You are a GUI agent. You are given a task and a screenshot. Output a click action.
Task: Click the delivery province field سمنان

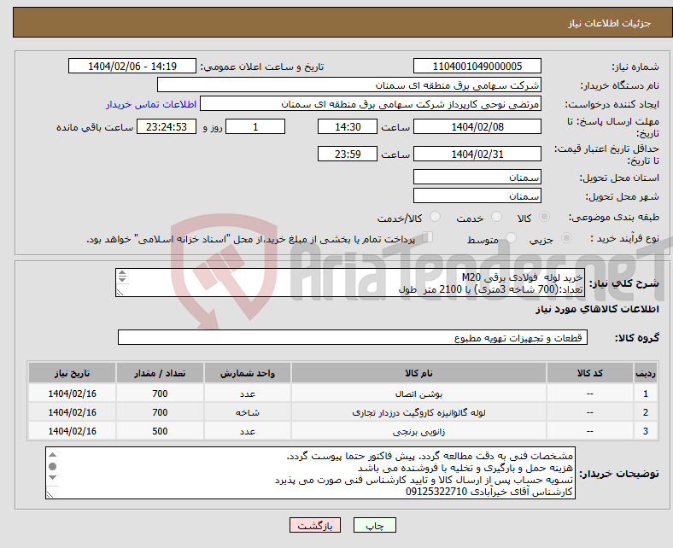[x=477, y=177]
